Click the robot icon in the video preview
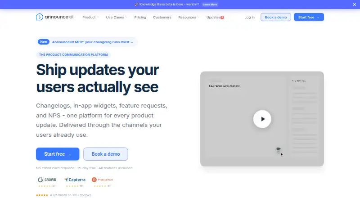 [x=278, y=149]
